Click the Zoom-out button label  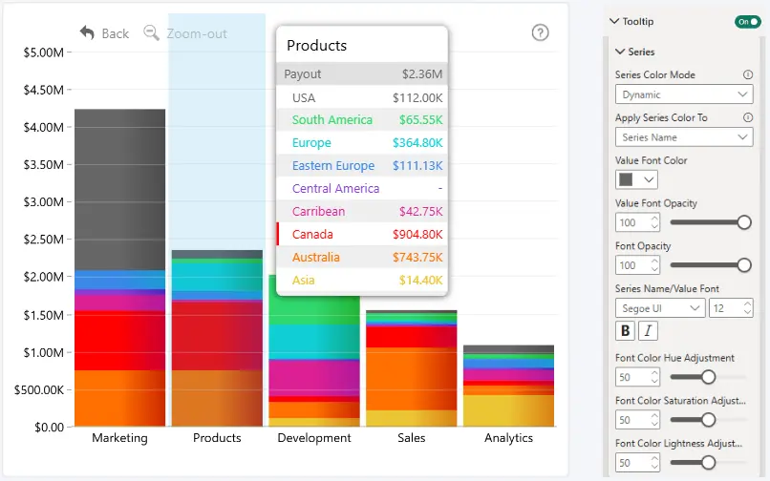pyautogui.click(x=197, y=33)
